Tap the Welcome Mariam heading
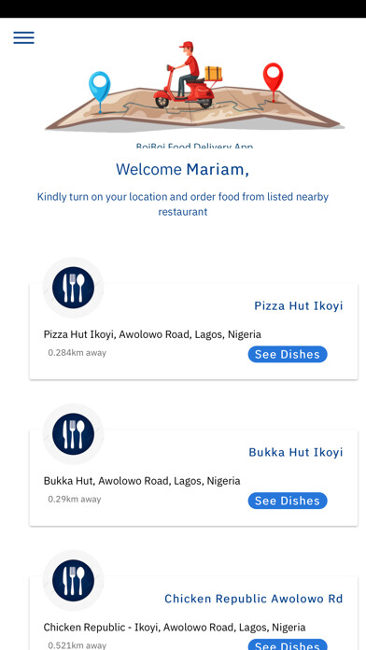Viewport: 366px width, 650px height. [x=182, y=170]
